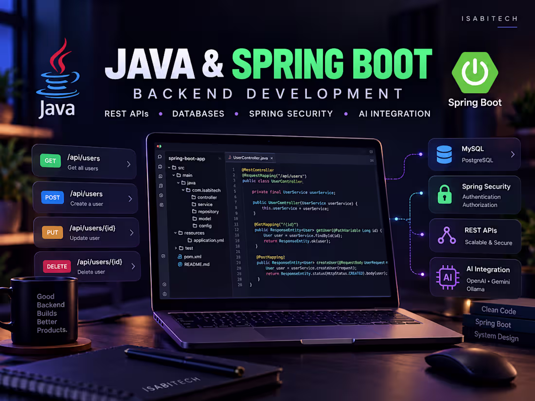Click the spring-boot-app project title

pyautogui.click(x=187, y=158)
